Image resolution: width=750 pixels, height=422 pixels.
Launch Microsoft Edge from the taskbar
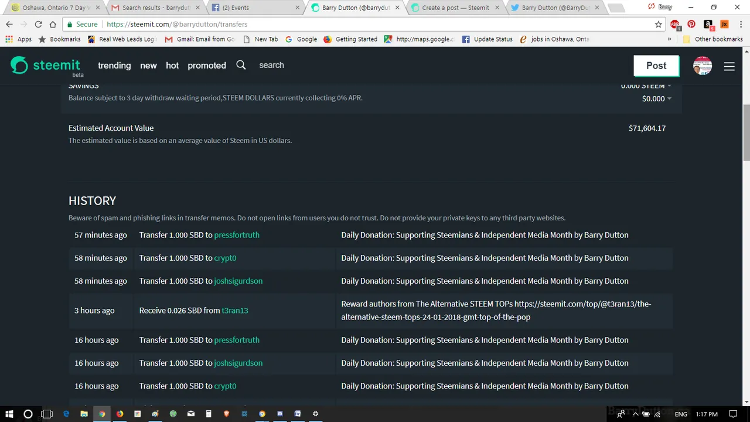click(x=66, y=414)
